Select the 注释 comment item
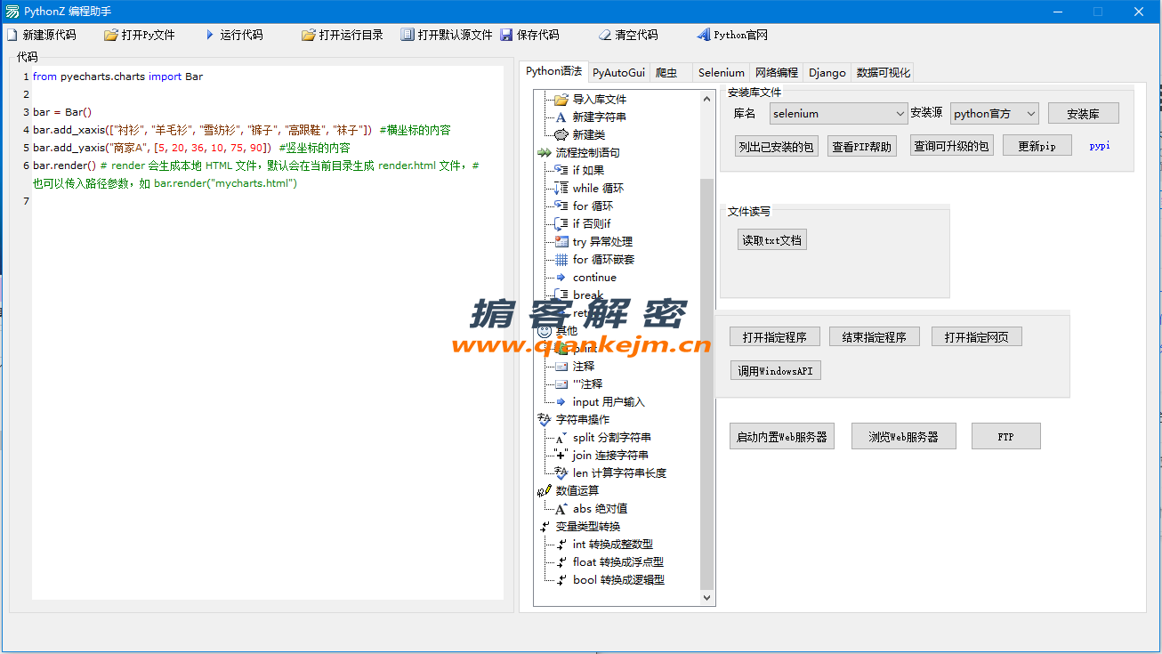This screenshot has height=654, width=1162. pos(583,366)
